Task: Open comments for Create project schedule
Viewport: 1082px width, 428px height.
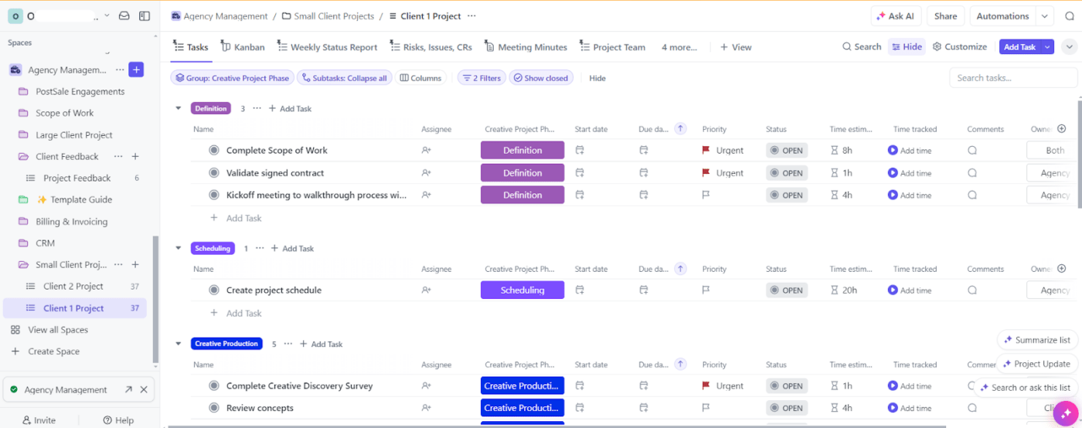Action: click(972, 290)
